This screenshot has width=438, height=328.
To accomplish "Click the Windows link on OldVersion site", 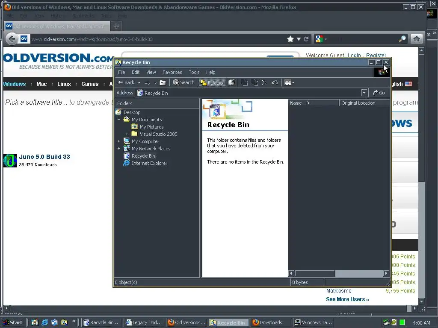I will 15,84.
